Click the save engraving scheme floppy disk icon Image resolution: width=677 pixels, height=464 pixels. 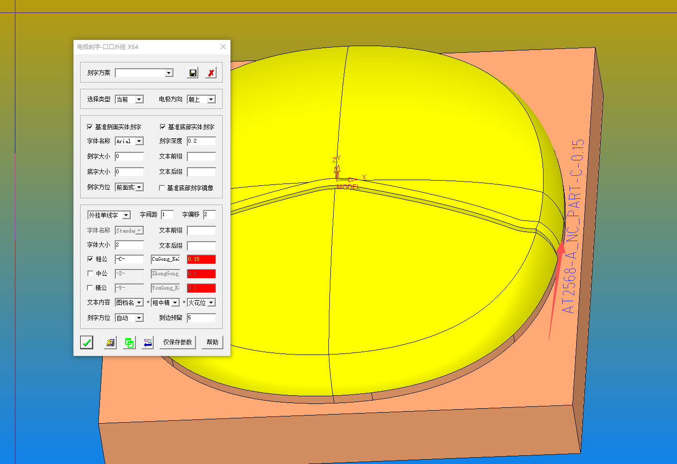(x=193, y=73)
